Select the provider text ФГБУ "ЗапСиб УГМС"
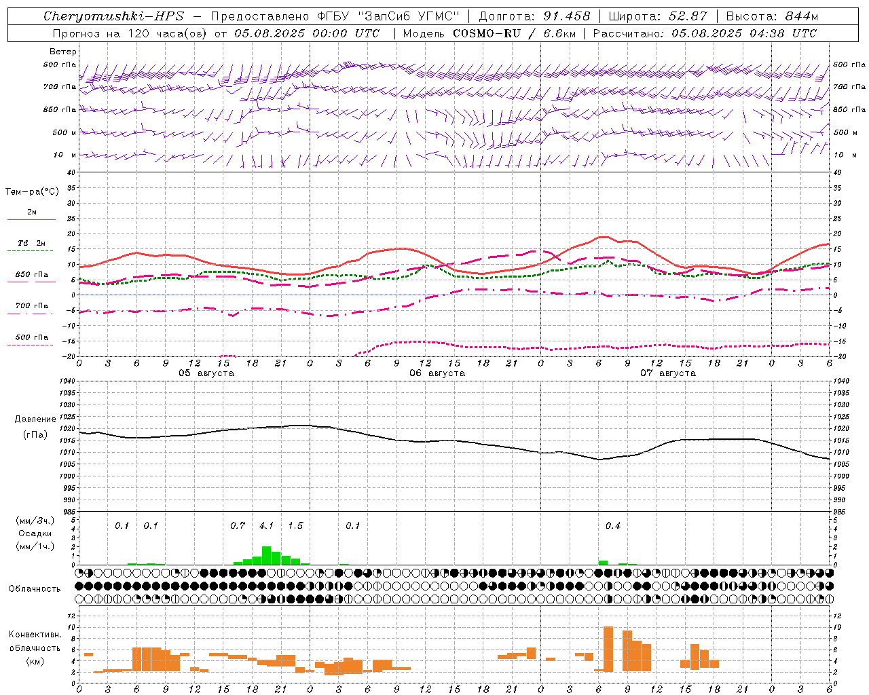This screenshot has width=869, height=695. point(388,16)
